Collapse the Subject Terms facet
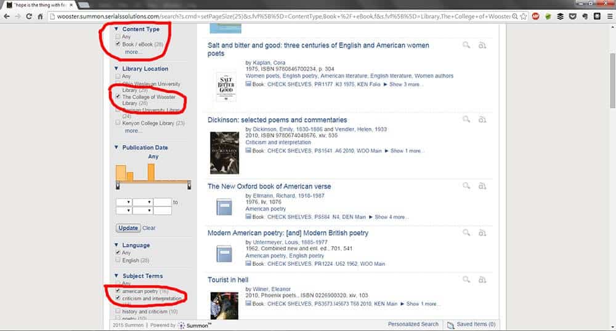The width and height of the screenshot is (616, 331). point(116,275)
